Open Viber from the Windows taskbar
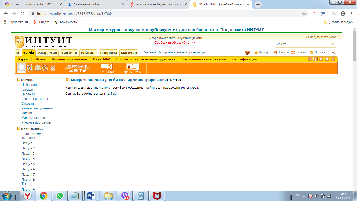 pos(125,196)
